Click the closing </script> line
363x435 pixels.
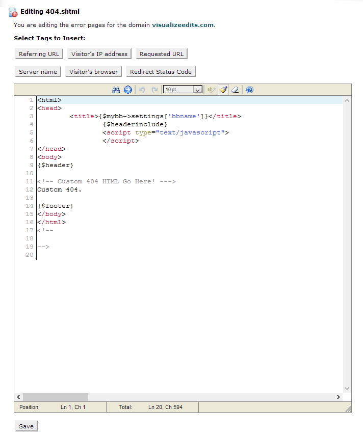tap(121, 141)
